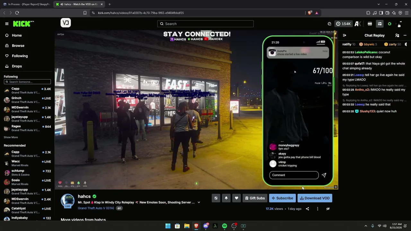The height and width of the screenshot is (231, 411).
Task: Open Catahlyst channel in Recommended
Action: 27,210
